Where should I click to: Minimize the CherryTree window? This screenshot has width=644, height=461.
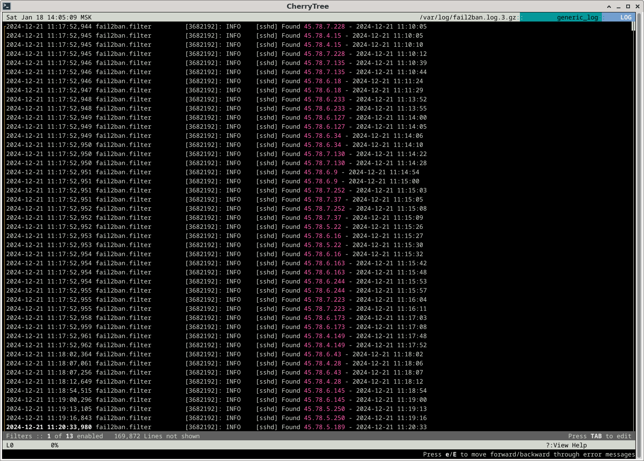point(618,7)
